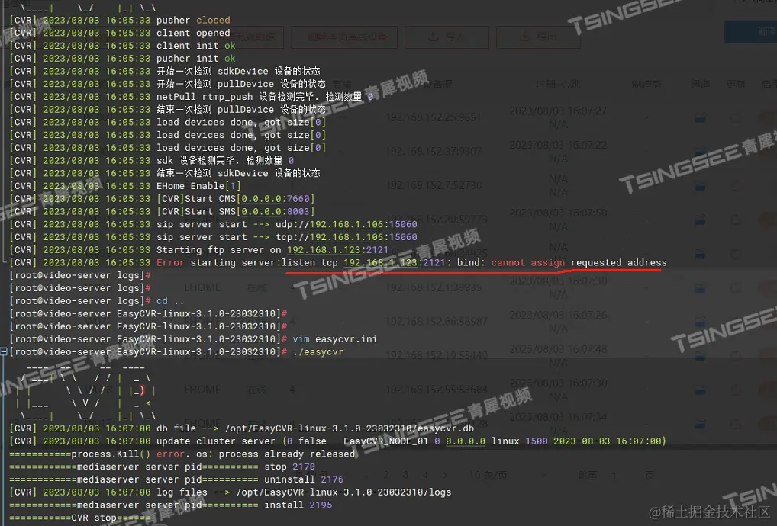This screenshot has width=777, height=526.
Task: Click the tcp://192.168.1.106:15060 sip address
Action: tap(347, 238)
